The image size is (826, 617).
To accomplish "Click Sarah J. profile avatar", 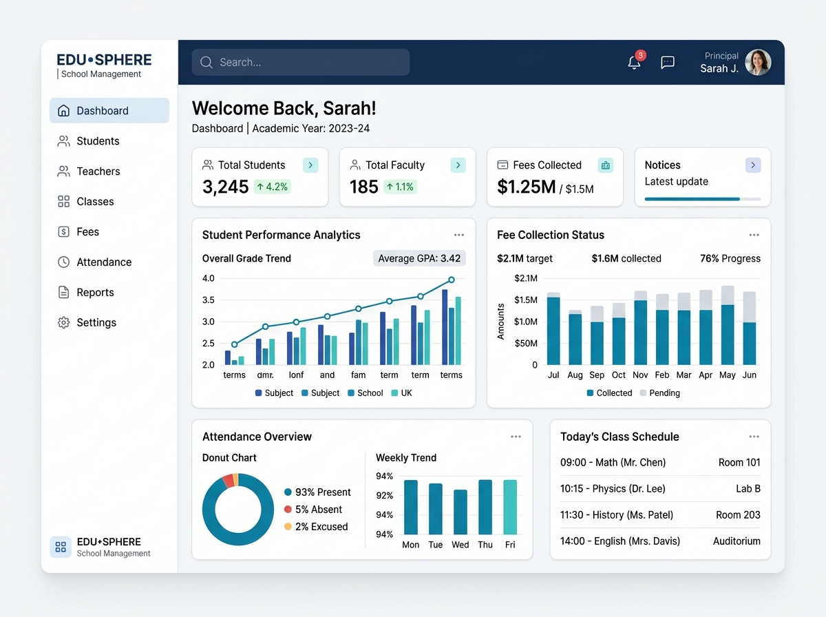I will tap(758, 62).
